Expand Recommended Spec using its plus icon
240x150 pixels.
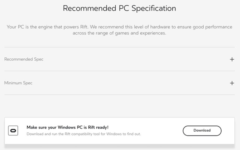[232, 59]
